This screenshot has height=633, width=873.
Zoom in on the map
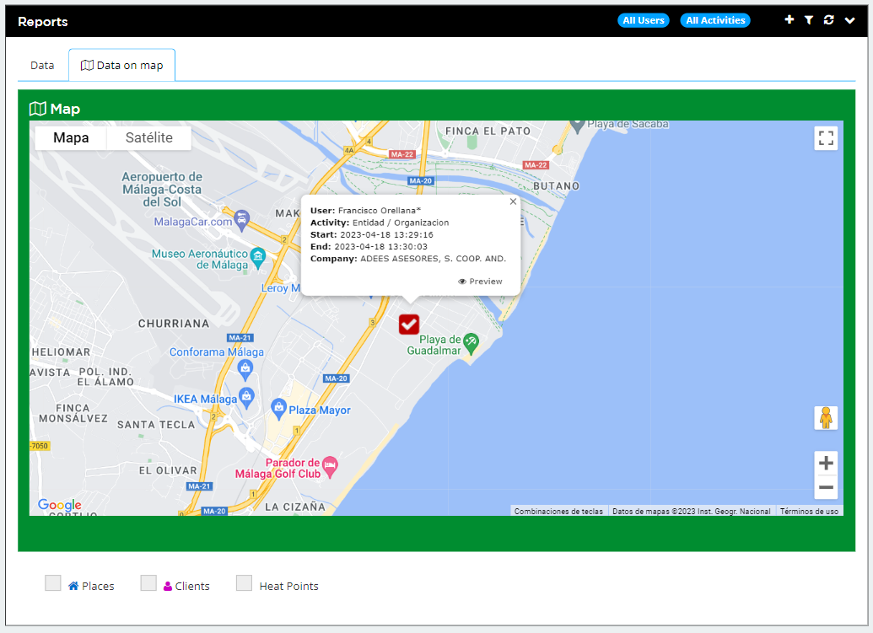click(826, 463)
